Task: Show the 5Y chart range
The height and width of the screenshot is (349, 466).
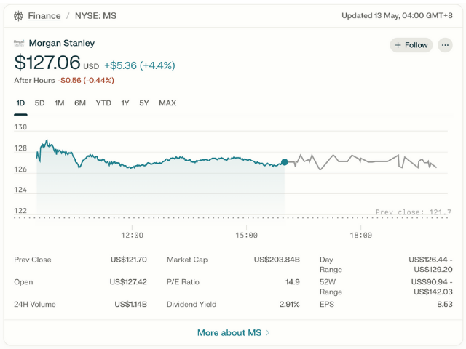Action: pos(144,103)
